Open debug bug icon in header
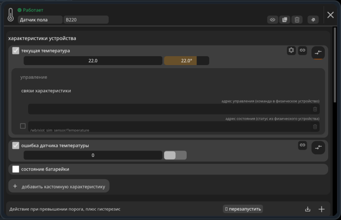The height and width of the screenshot is (220, 341). pyautogui.click(x=313, y=20)
